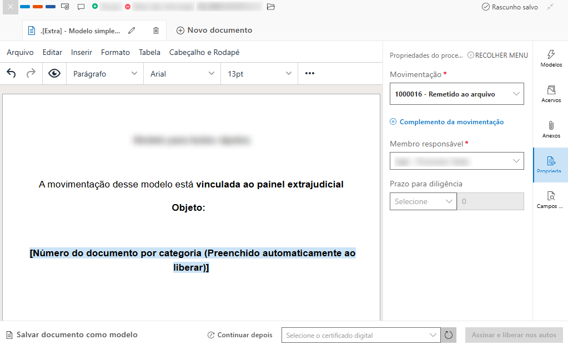Click the pencil icon to rename the document
The height and width of the screenshot is (345, 568).
coord(132,31)
